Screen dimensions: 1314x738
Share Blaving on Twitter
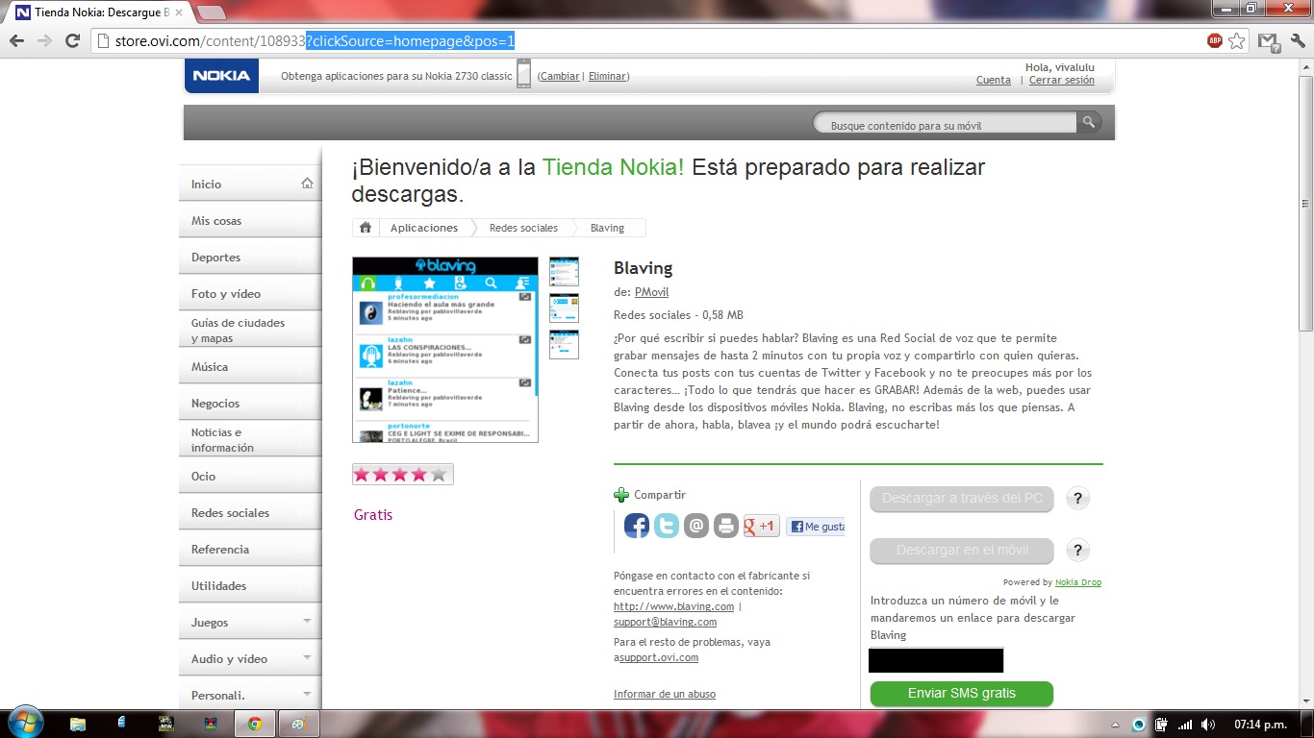point(667,526)
